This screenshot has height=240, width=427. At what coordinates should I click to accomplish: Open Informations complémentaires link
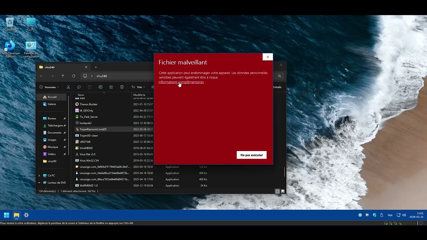coord(181,82)
